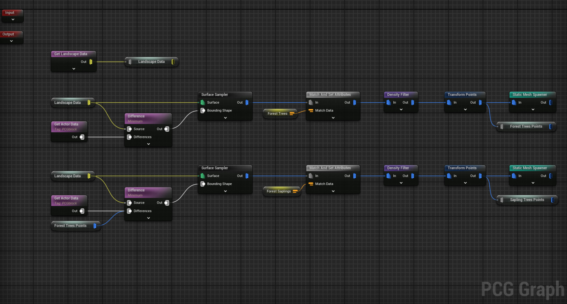Select the Forest Trees node label
Viewport: 567px width, 304px height.
[277, 114]
